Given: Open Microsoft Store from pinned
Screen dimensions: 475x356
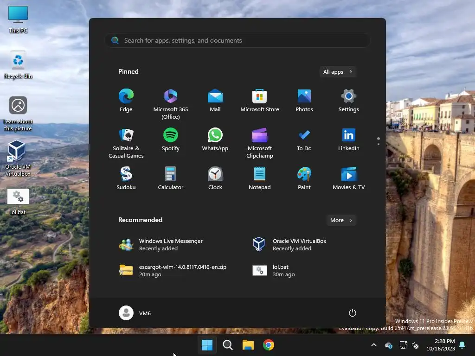Looking at the screenshot, I should [x=260, y=100].
